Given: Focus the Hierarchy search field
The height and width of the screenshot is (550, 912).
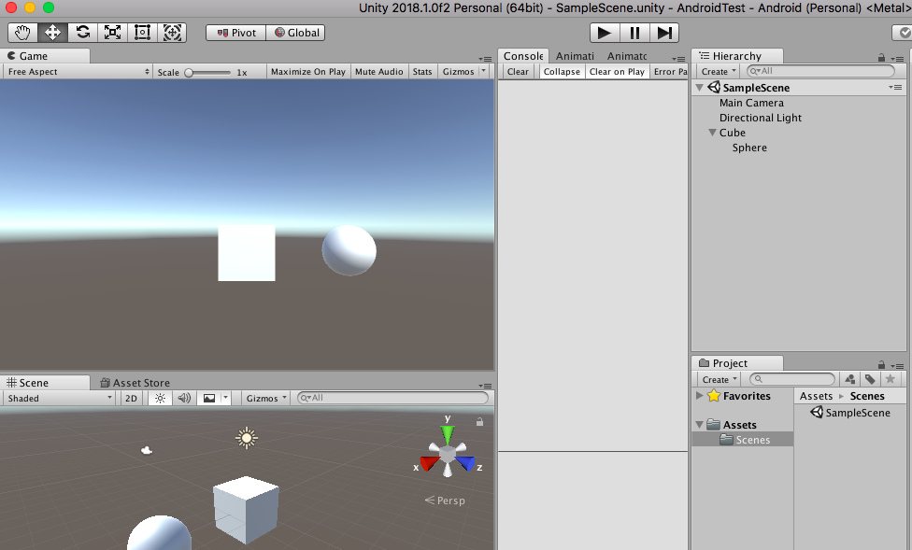Looking at the screenshot, I should pyautogui.click(x=820, y=71).
